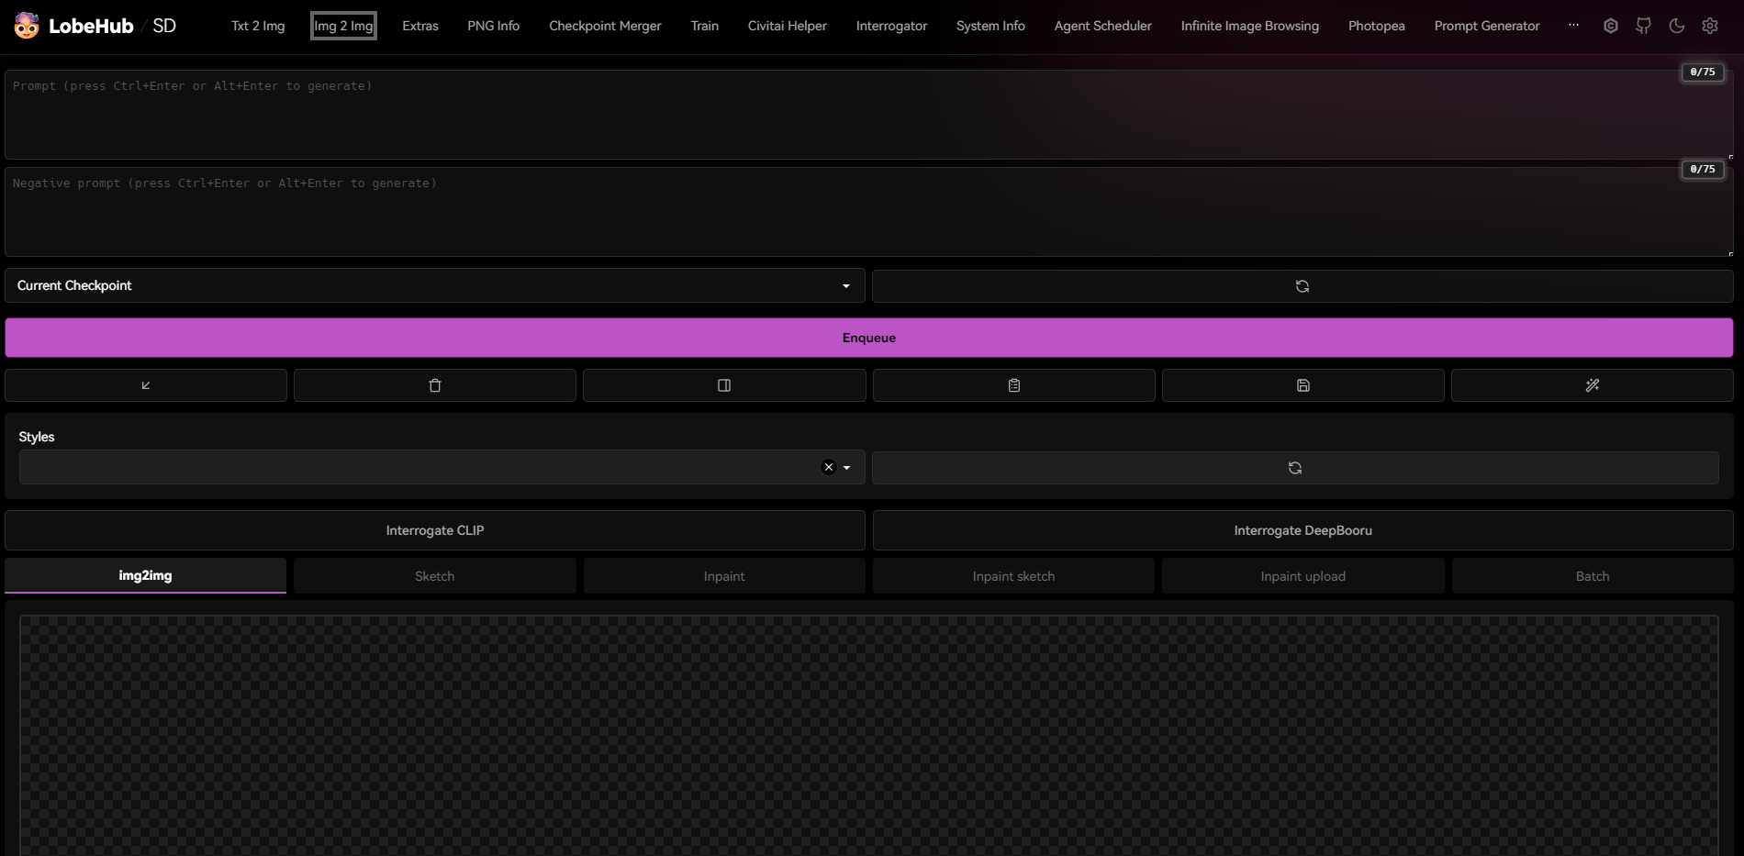Open the Checkpoint Merger page
The image size is (1744, 856).
[x=605, y=26]
